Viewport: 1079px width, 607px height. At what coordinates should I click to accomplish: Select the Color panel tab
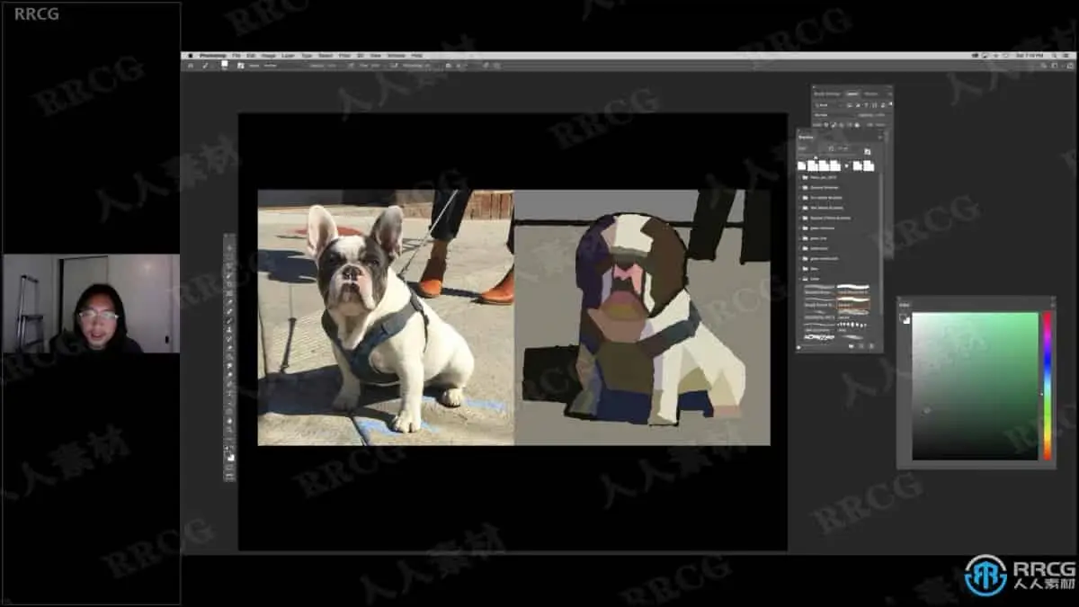pyautogui.click(x=905, y=305)
